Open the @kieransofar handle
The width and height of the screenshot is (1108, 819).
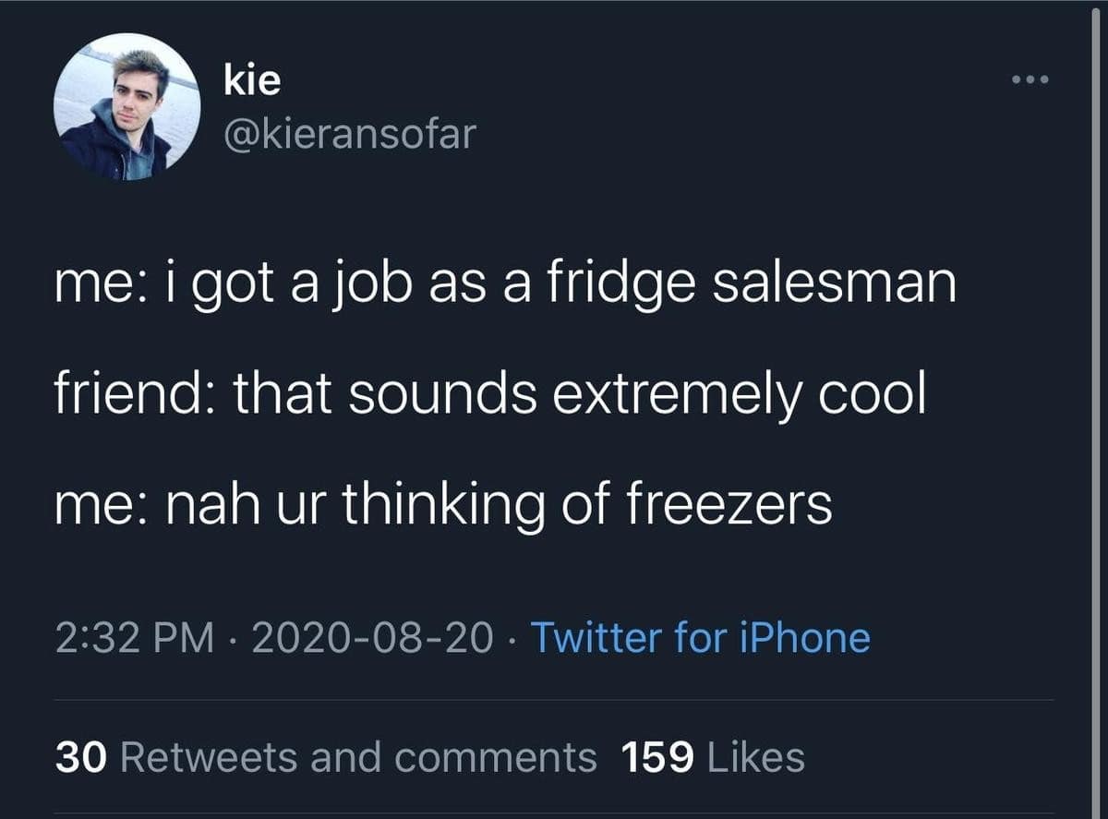click(349, 135)
